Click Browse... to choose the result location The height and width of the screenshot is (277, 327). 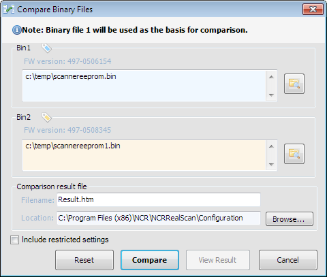(290, 219)
